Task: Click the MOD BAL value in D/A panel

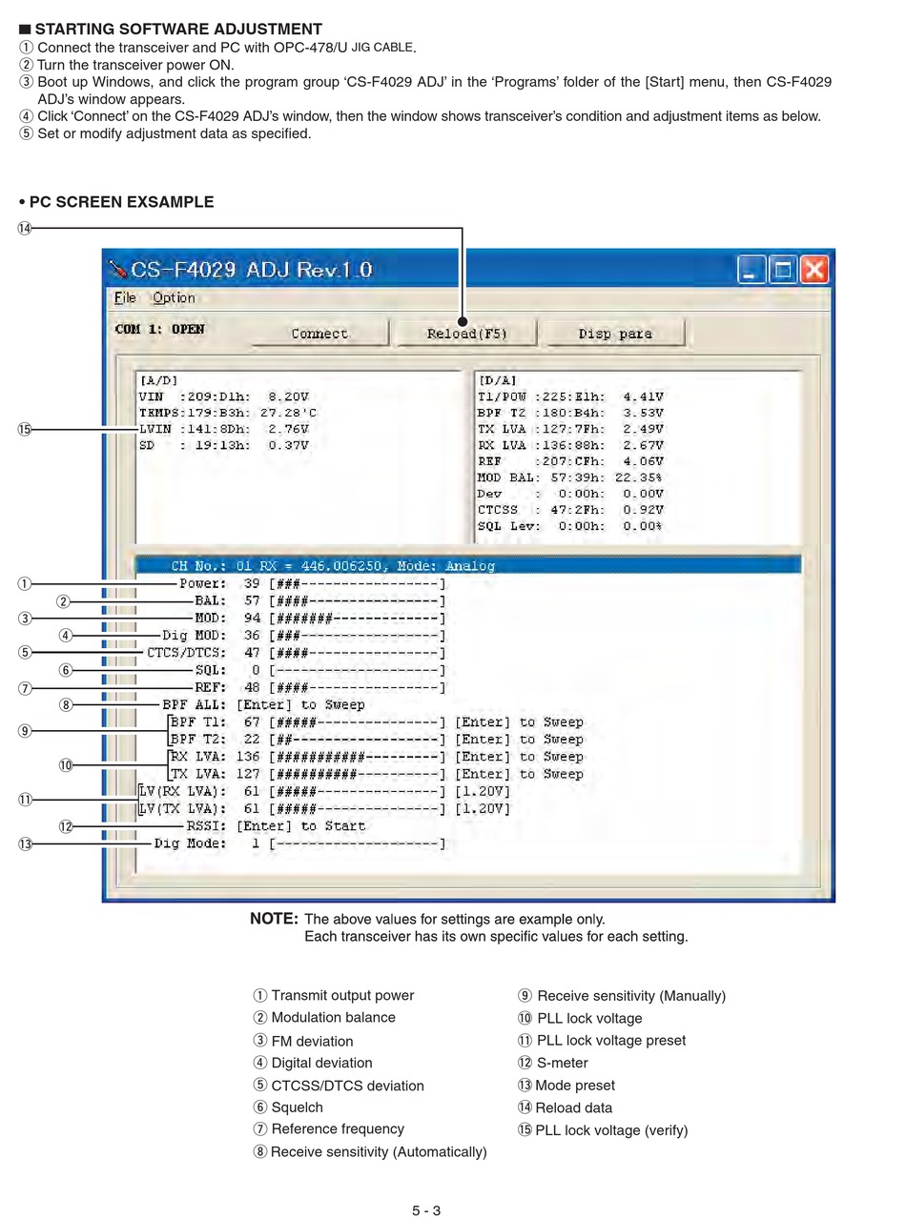Action: pos(570,477)
